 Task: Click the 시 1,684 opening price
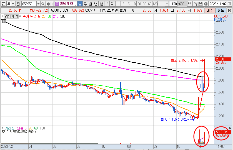click(161, 10)
